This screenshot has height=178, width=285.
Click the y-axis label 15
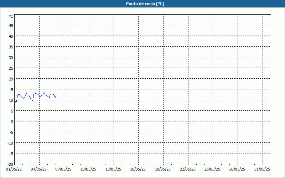click(11, 90)
